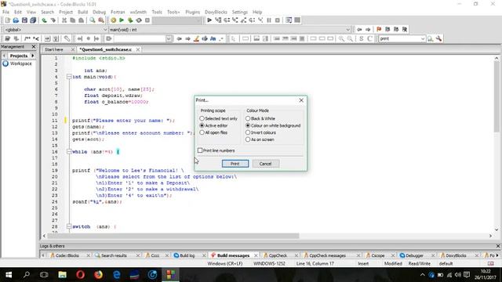Screen dimensions: 502x282
Task: Click the jump forward arrow icon
Action: (x=368, y=30)
